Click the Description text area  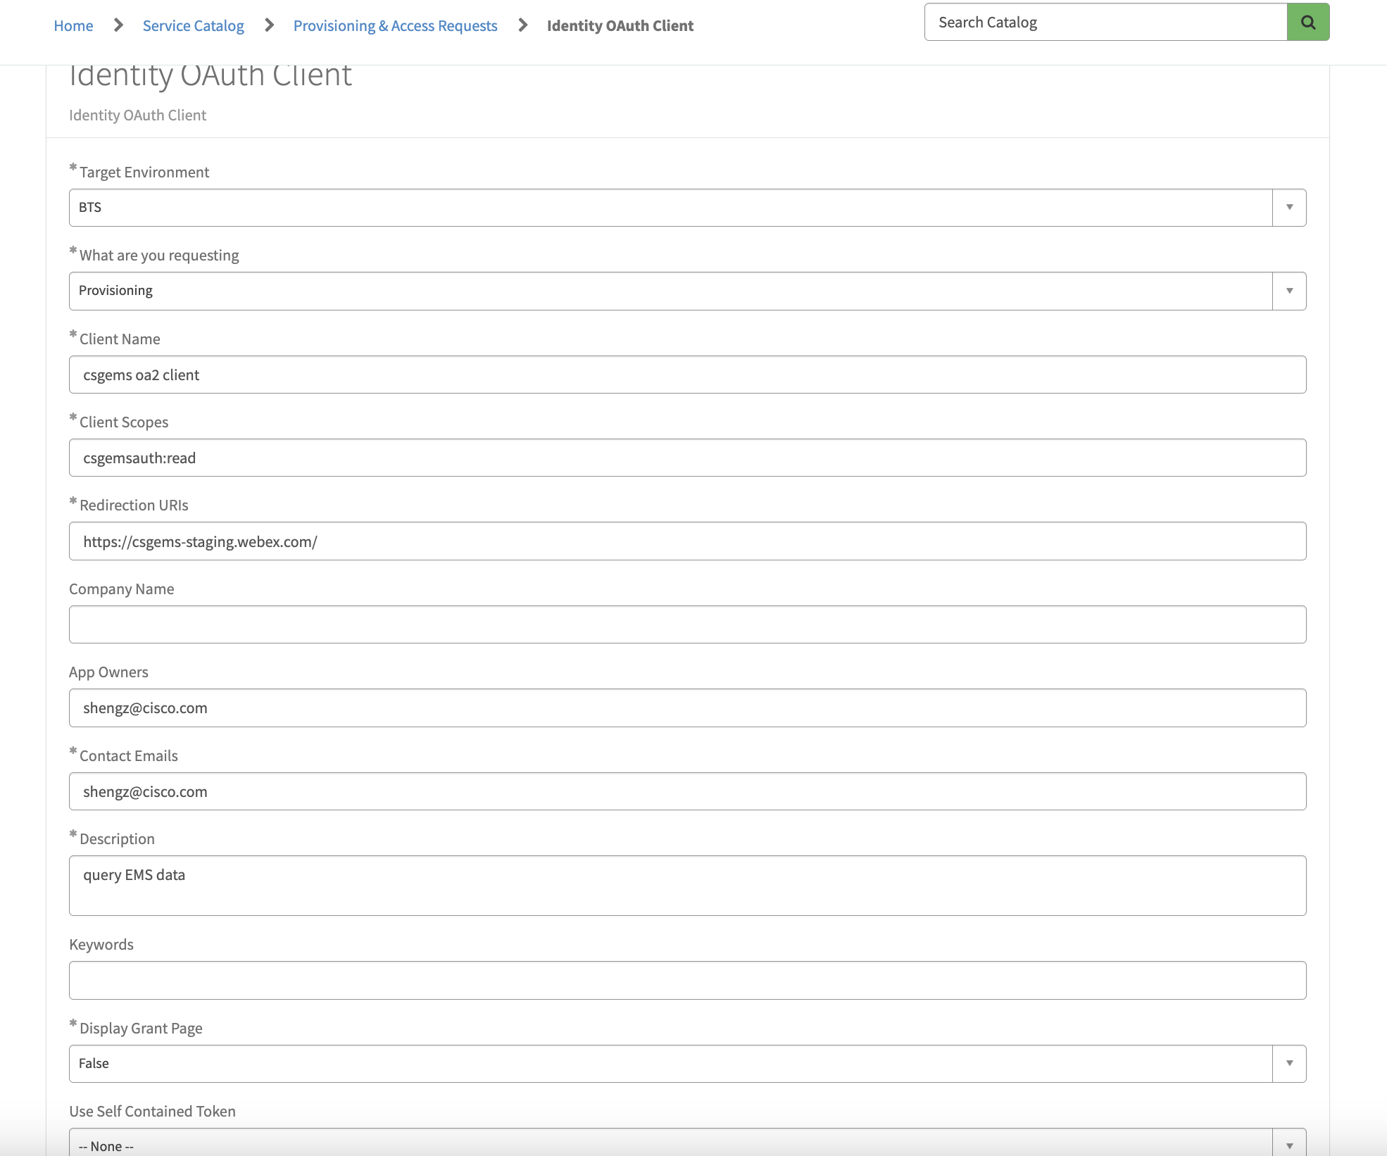pos(687,886)
